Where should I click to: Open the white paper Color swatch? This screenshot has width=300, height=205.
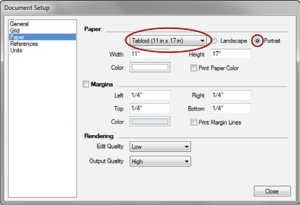point(150,67)
